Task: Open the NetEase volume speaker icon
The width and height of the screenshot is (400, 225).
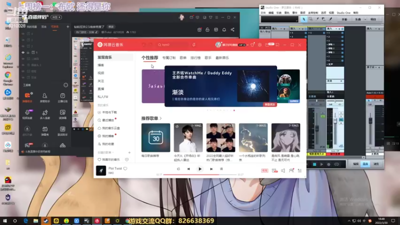Action: tap(283, 170)
